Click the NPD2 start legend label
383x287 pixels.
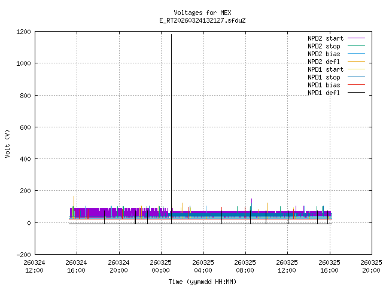pyautogui.click(x=325, y=38)
